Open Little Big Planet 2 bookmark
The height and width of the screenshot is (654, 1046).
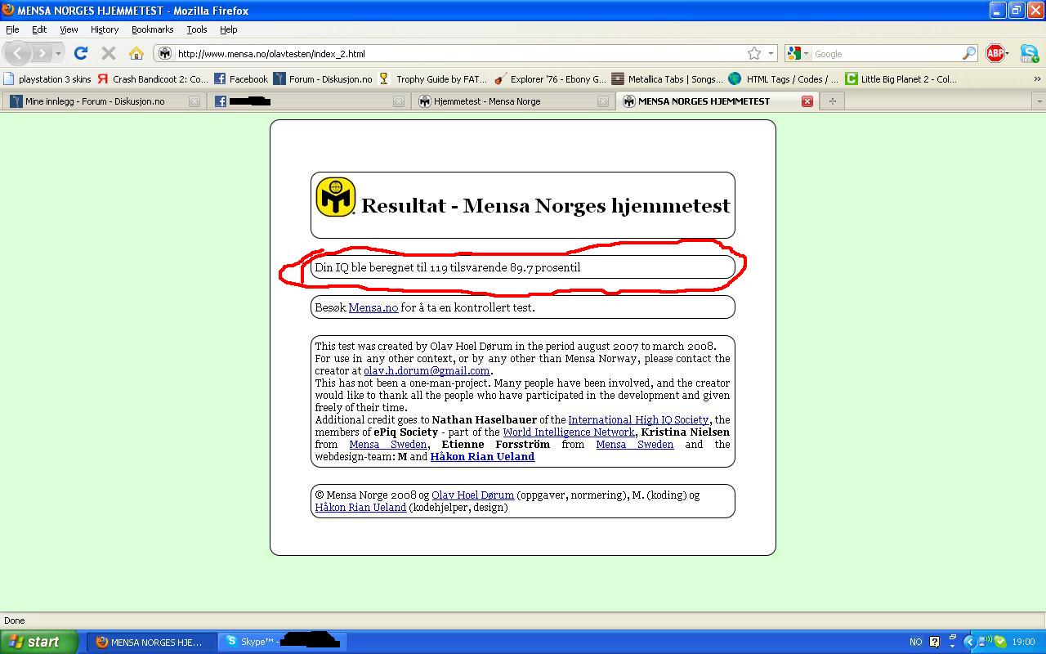pyautogui.click(x=901, y=79)
